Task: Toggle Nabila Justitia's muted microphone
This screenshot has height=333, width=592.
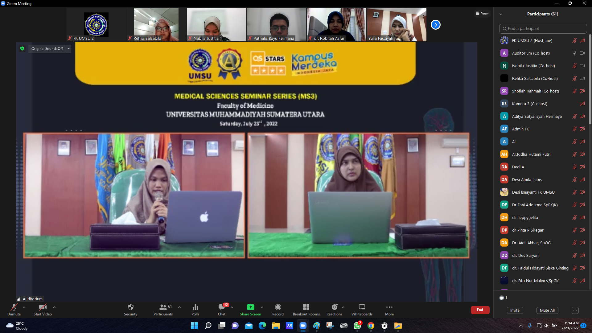Action: [x=574, y=66]
